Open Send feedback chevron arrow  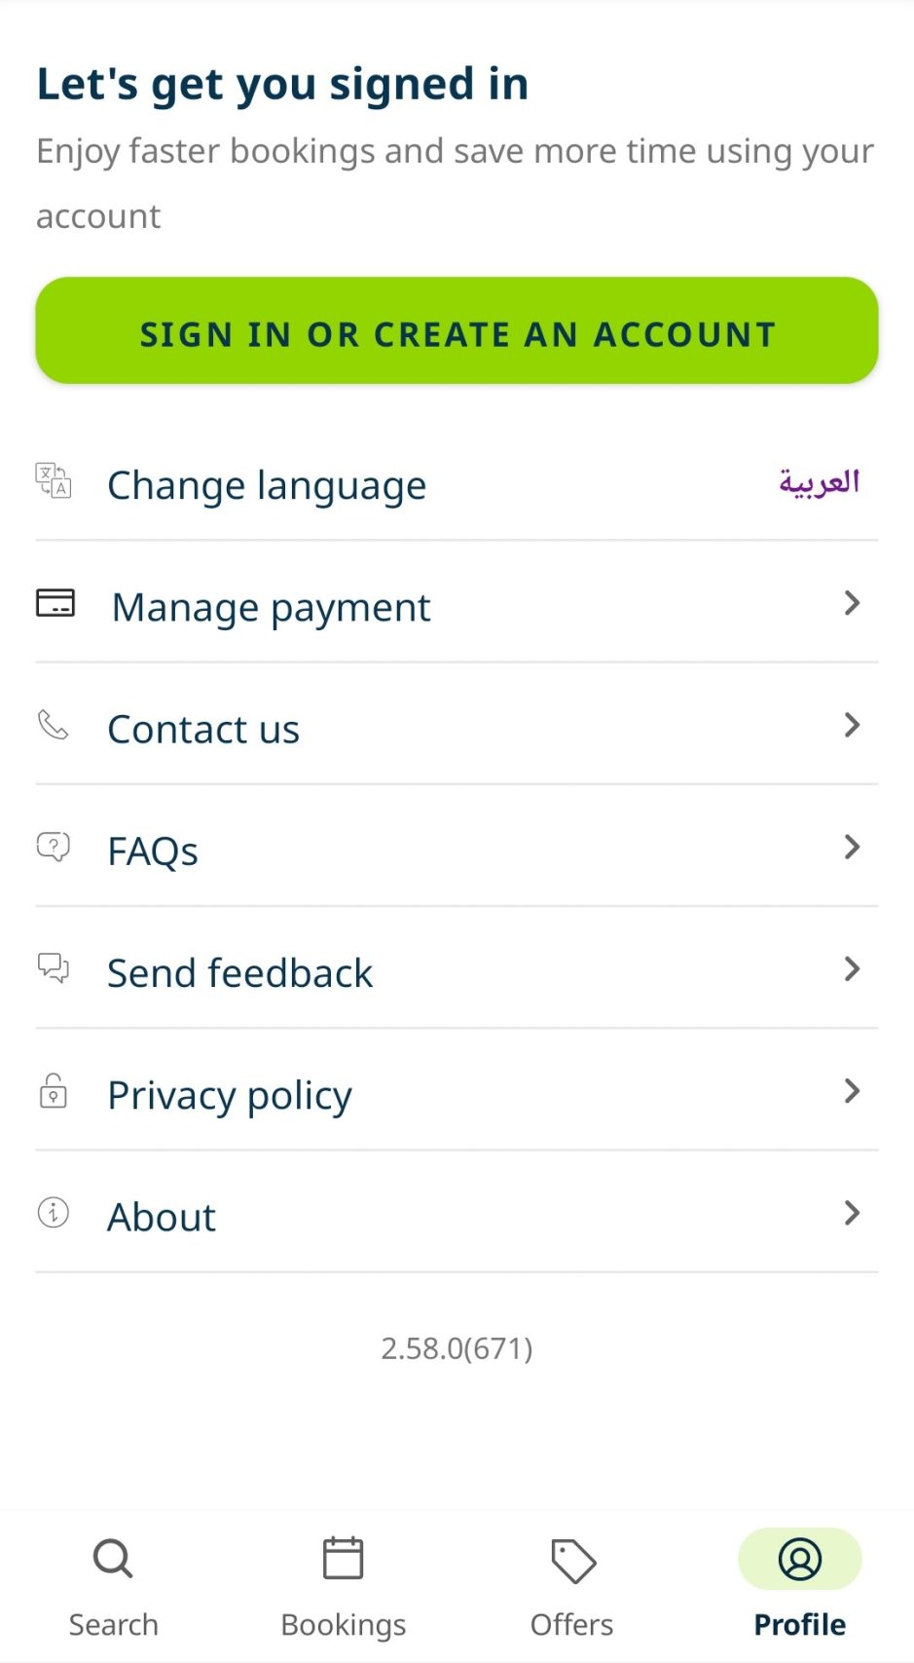[x=852, y=968]
